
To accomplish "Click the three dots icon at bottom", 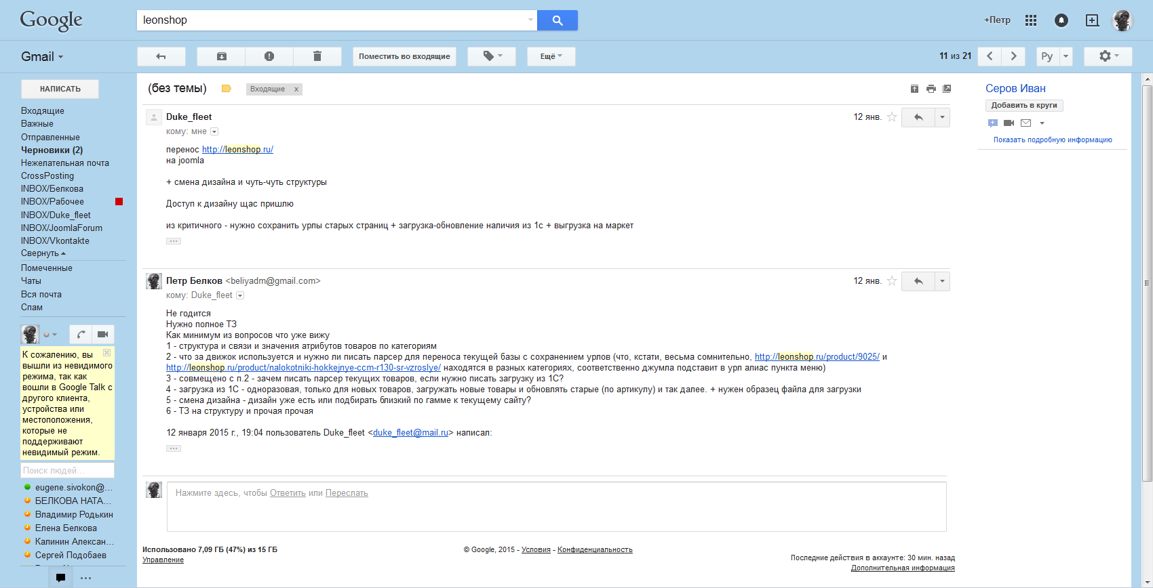I will 85,578.
